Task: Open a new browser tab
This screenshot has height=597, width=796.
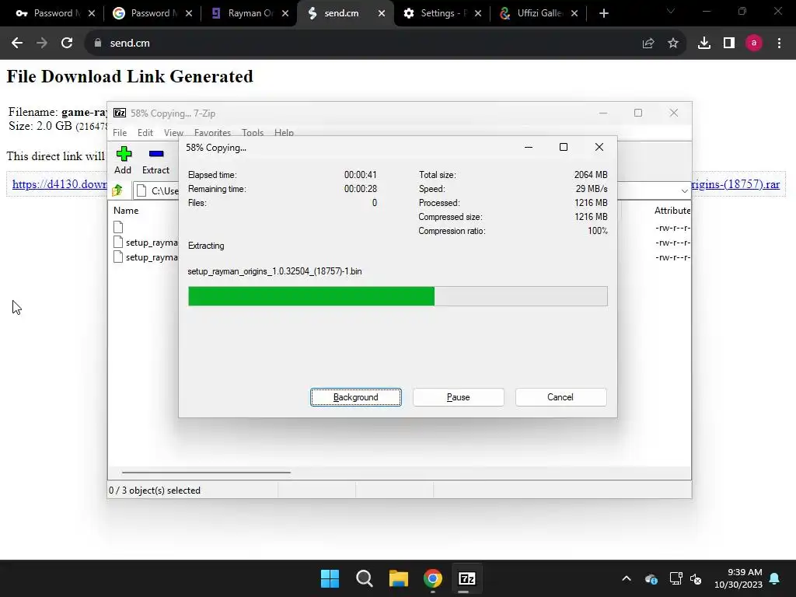Action: tap(603, 13)
